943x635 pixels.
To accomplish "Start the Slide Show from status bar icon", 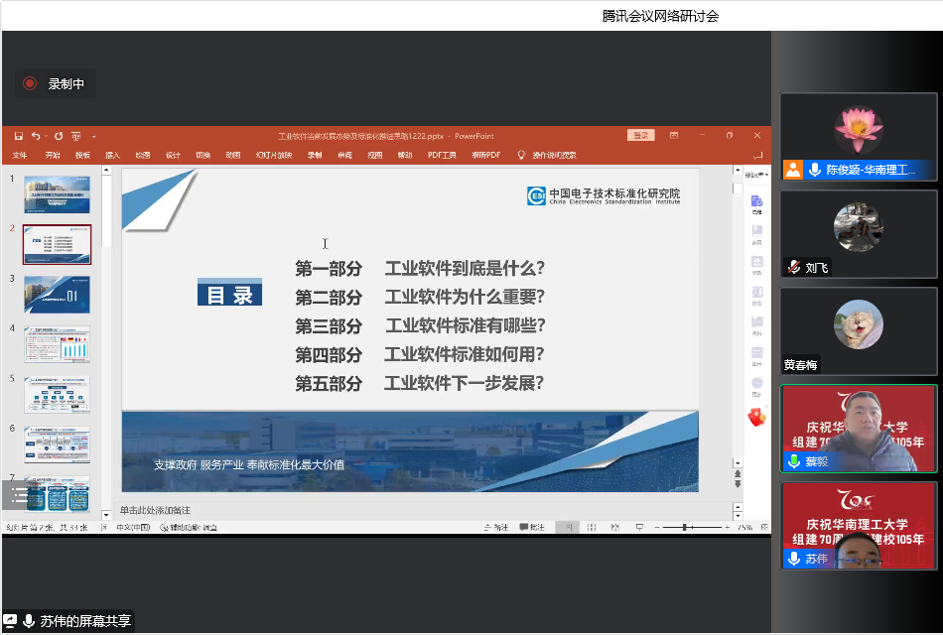I will (639, 527).
